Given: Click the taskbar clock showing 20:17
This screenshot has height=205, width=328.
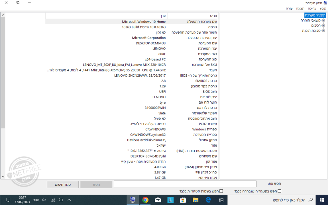Looking at the screenshot, I should point(22,200).
